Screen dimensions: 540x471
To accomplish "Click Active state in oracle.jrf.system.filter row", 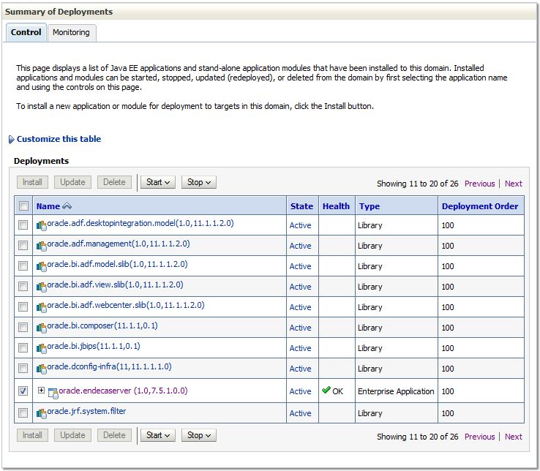I will coord(300,413).
